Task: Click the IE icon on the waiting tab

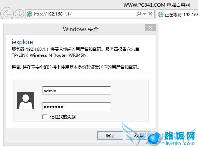Action: pyautogui.click(x=161, y=14)
